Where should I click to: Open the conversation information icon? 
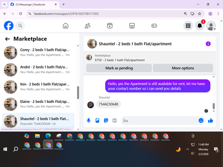pyautogui.click(x=208, y=44)
